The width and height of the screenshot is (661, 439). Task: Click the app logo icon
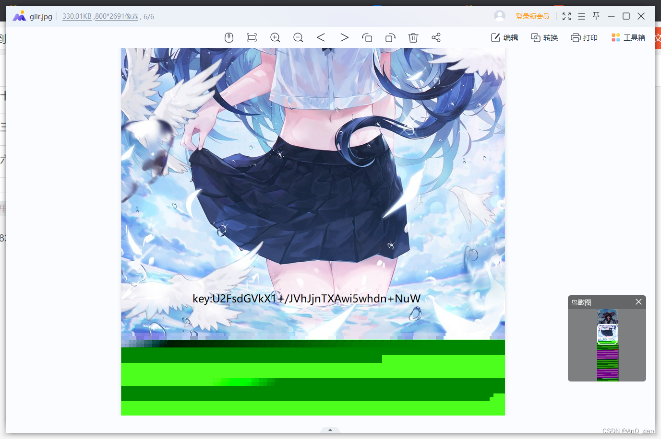(19, 16)
